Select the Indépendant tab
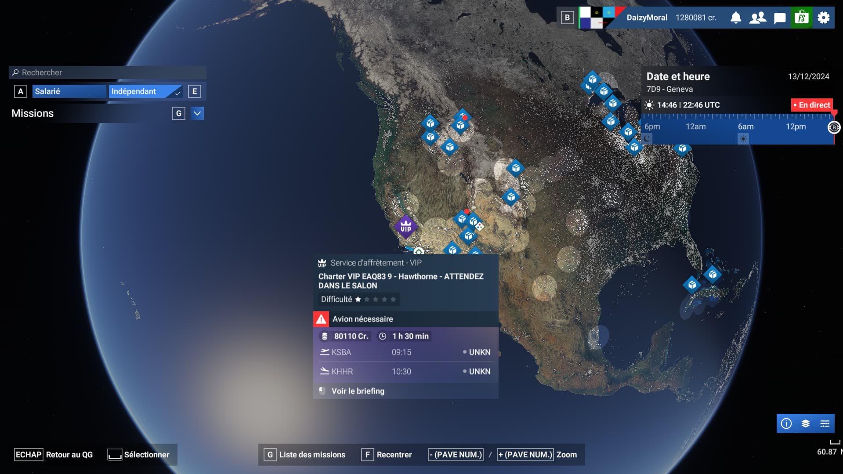Image resolution: width=843 pixels, height=474 pixels. tap(145, 91)
